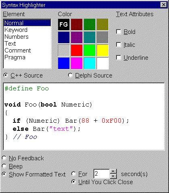Select the Keyword element in the list

[x=27, y=30]
